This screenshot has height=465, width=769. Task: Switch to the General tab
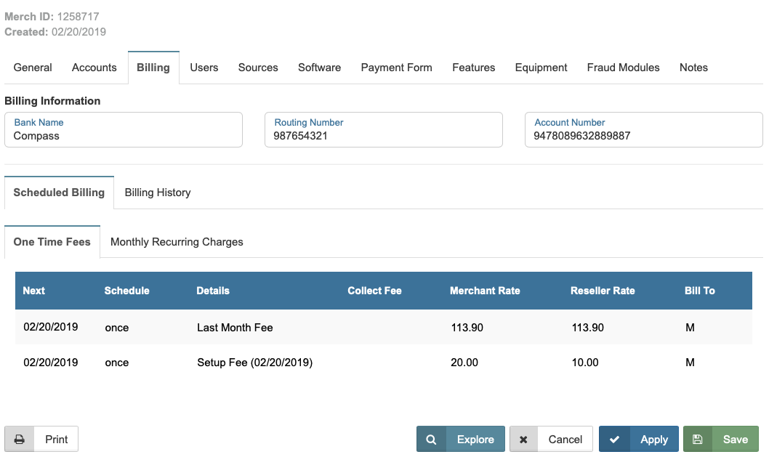tap(33, 68)
